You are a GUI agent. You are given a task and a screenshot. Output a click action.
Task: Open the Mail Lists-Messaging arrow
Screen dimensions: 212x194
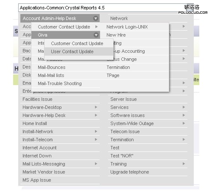[96, 164]
